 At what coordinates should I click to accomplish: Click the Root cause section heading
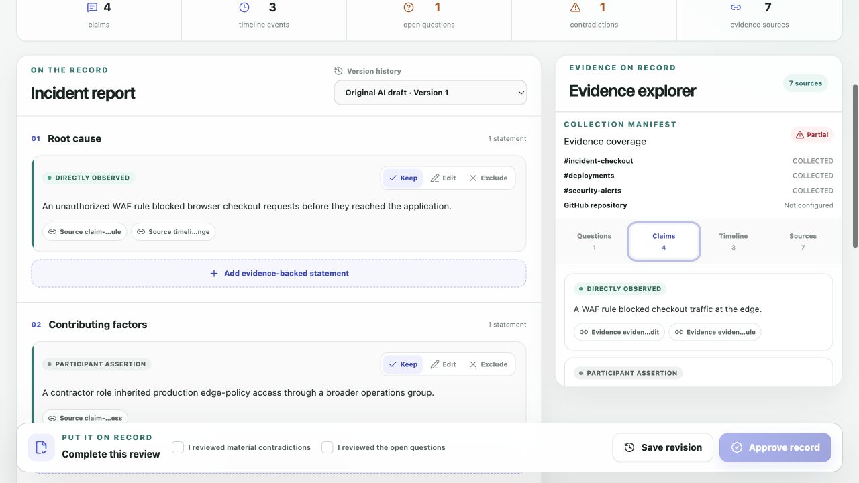tap(74, 138)
